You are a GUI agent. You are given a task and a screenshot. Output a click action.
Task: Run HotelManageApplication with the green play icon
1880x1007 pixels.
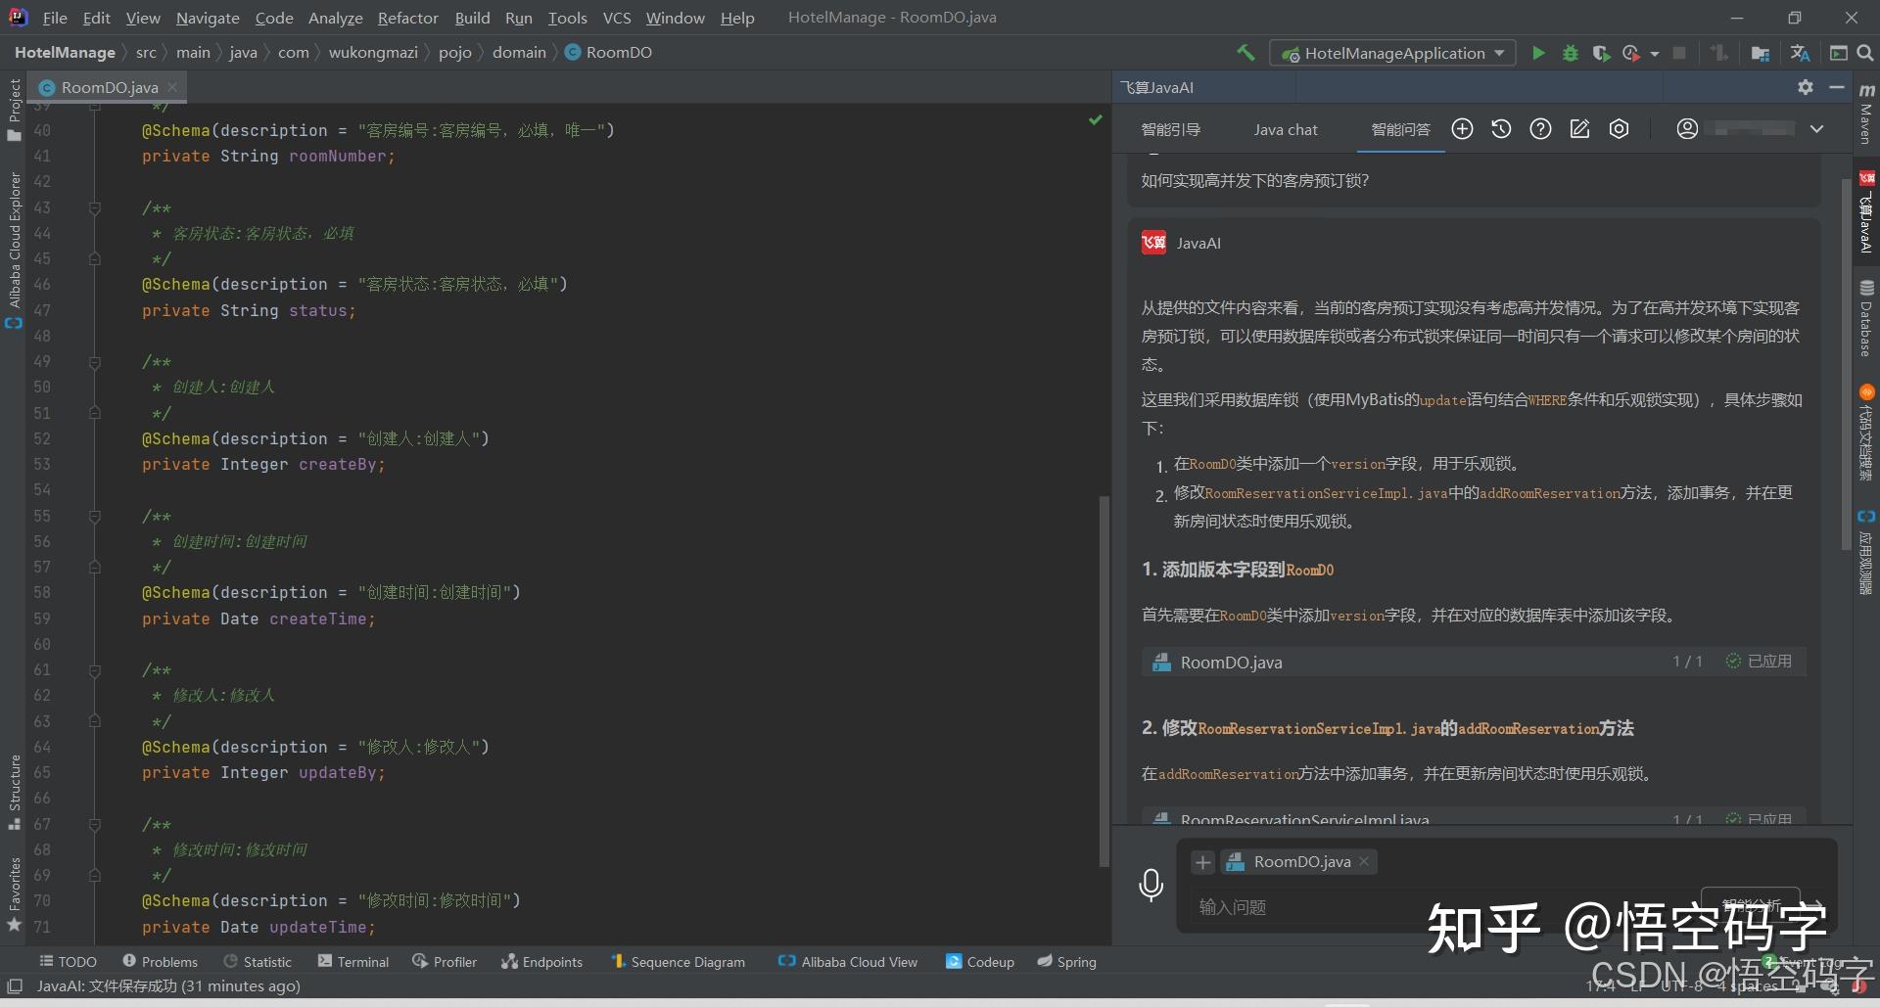coord(1538,53)
